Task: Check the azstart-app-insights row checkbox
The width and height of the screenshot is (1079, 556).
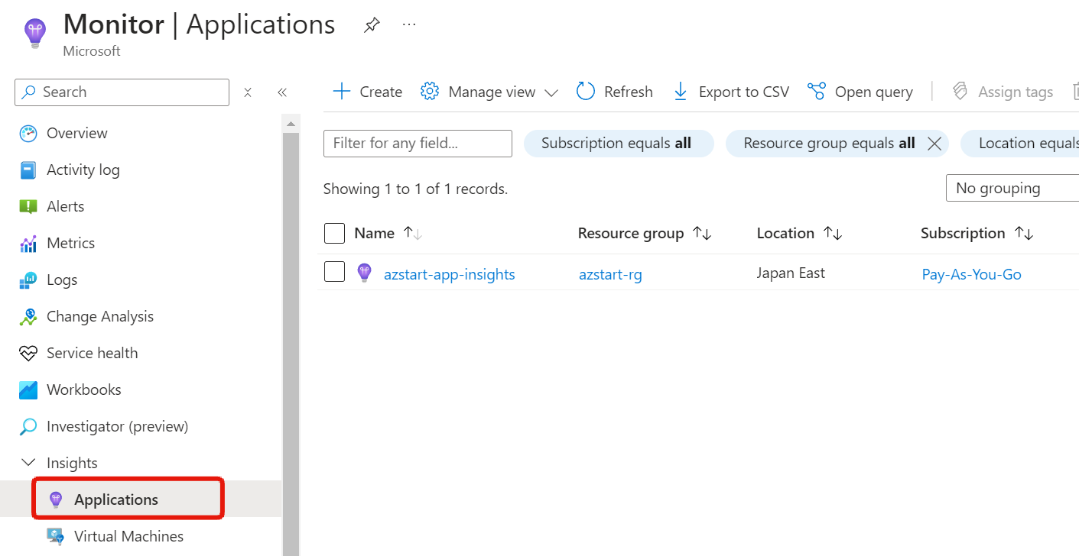Action: [334, 272]
